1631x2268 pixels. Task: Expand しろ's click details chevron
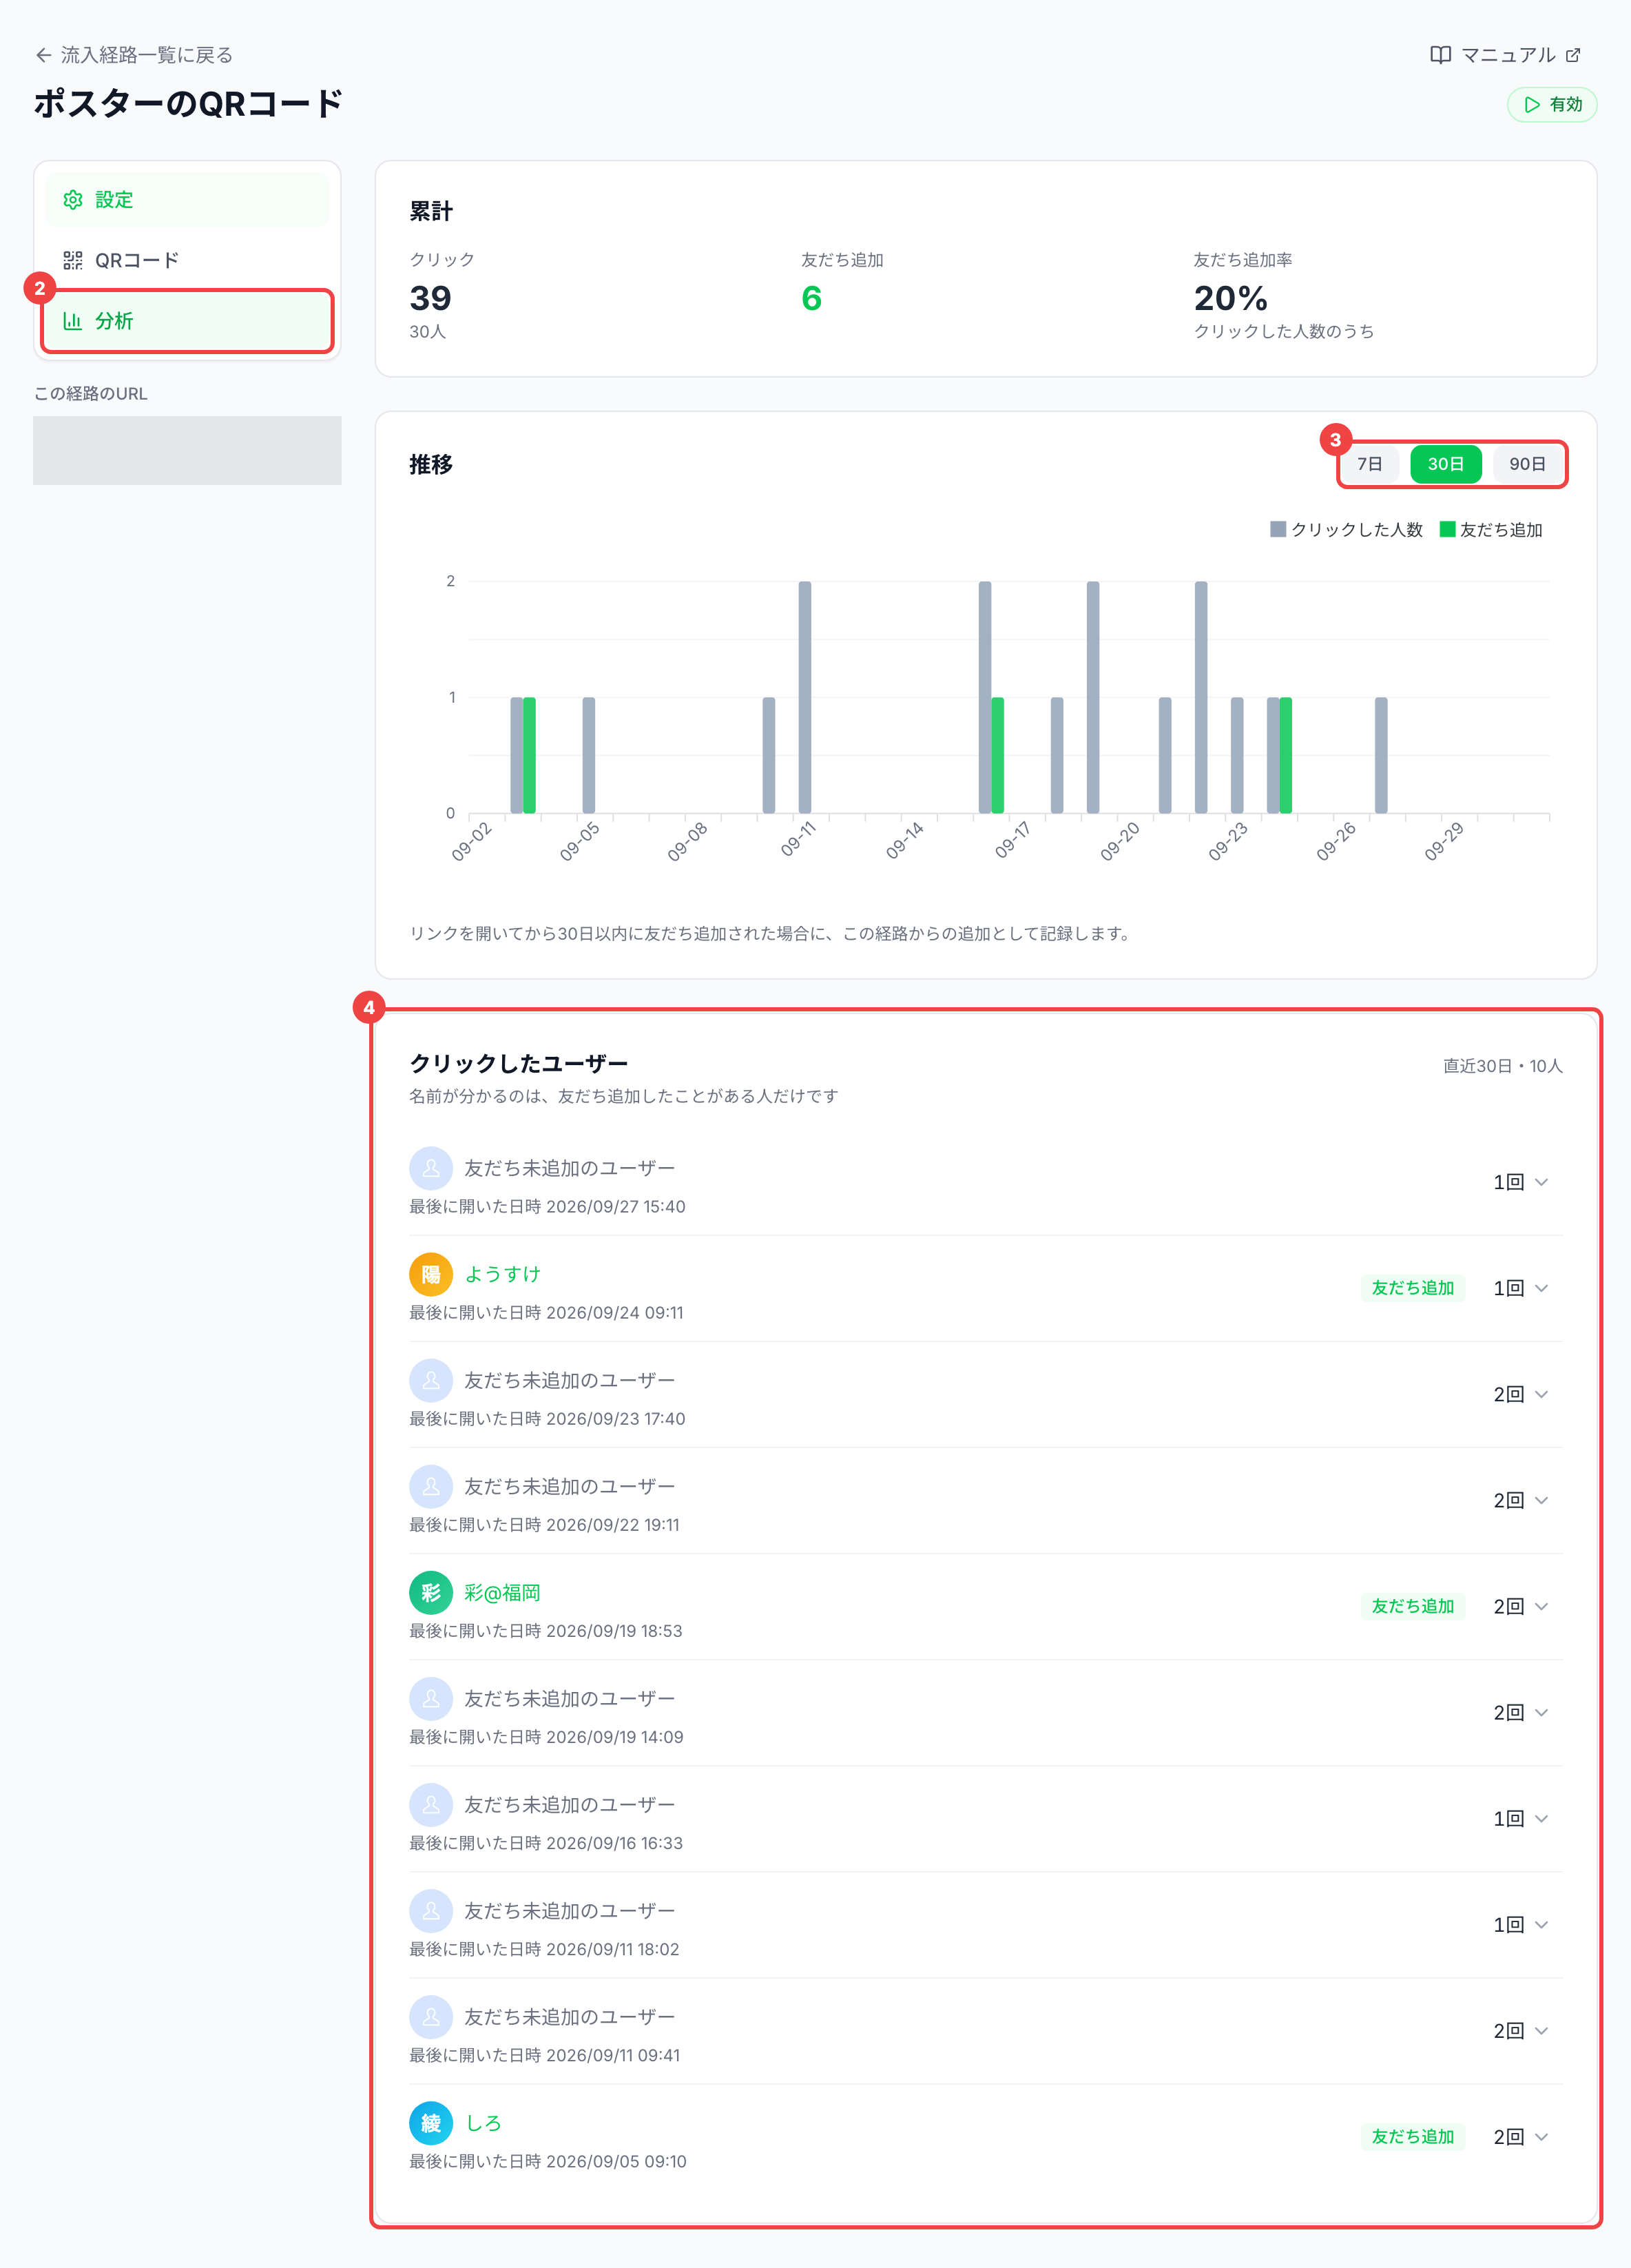(x=1541, y=2136)
